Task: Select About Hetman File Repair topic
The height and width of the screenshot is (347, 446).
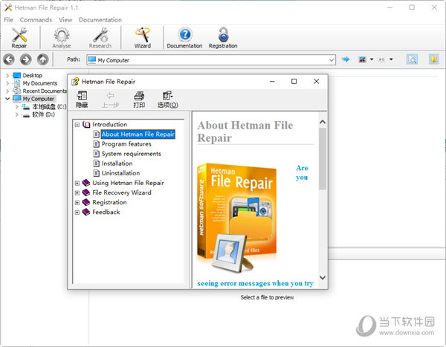Action: click(138, 134)
